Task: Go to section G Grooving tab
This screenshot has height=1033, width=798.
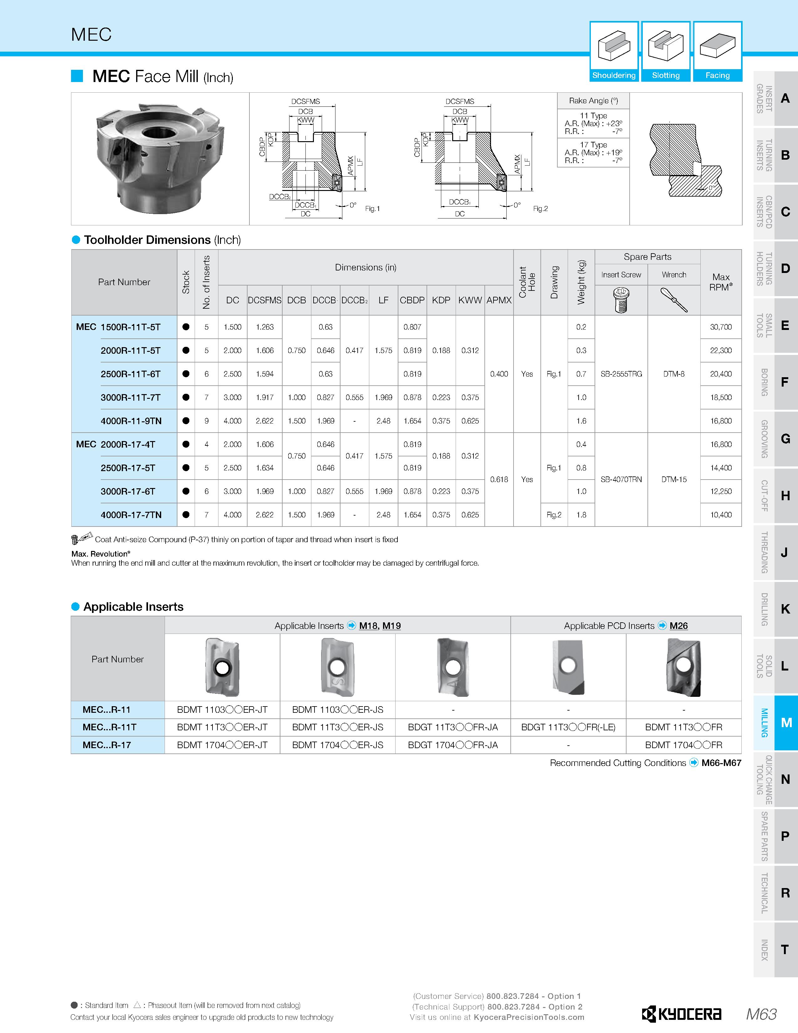Action: (775, 439)
